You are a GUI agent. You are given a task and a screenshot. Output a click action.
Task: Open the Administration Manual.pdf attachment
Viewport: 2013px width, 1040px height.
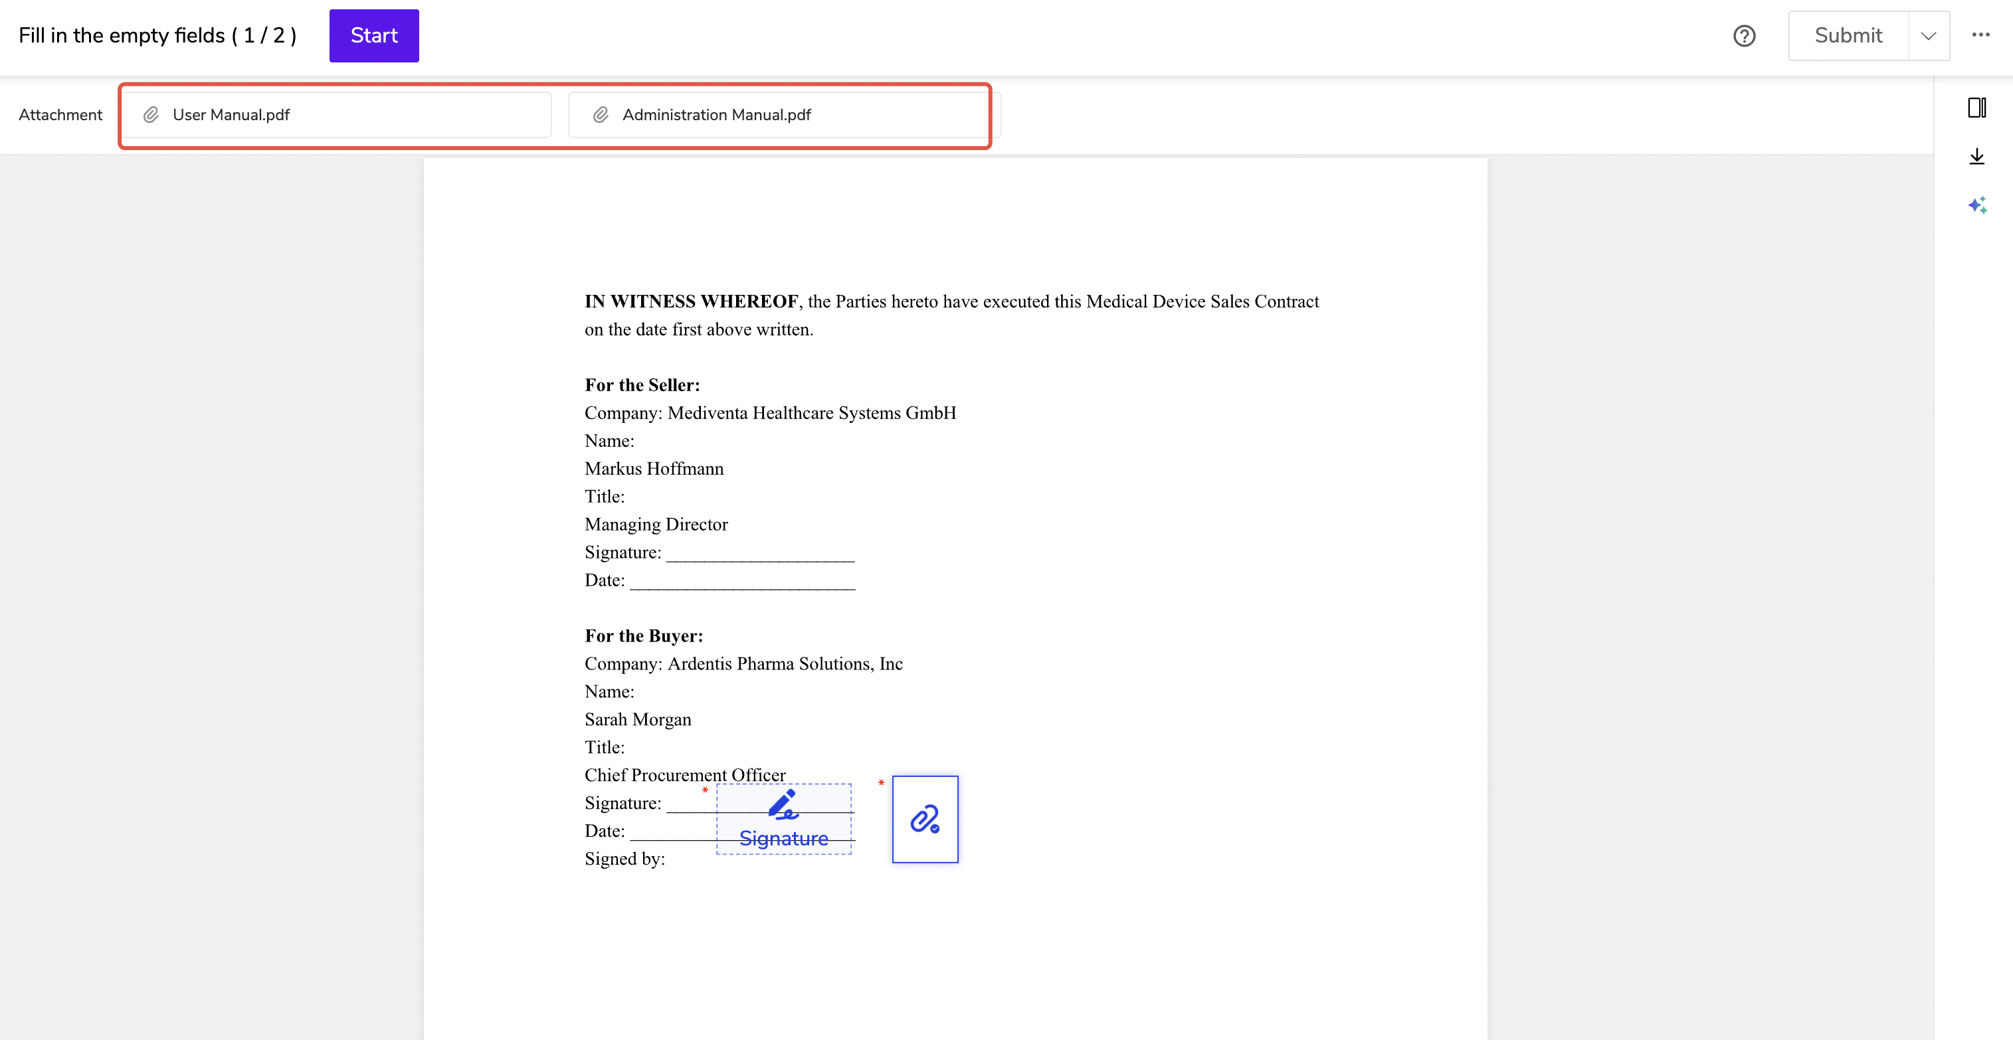point(716,115)
